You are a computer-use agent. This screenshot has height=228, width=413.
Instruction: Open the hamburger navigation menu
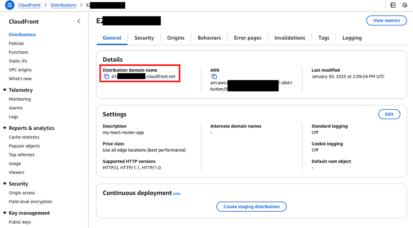[x=10, y=5]
